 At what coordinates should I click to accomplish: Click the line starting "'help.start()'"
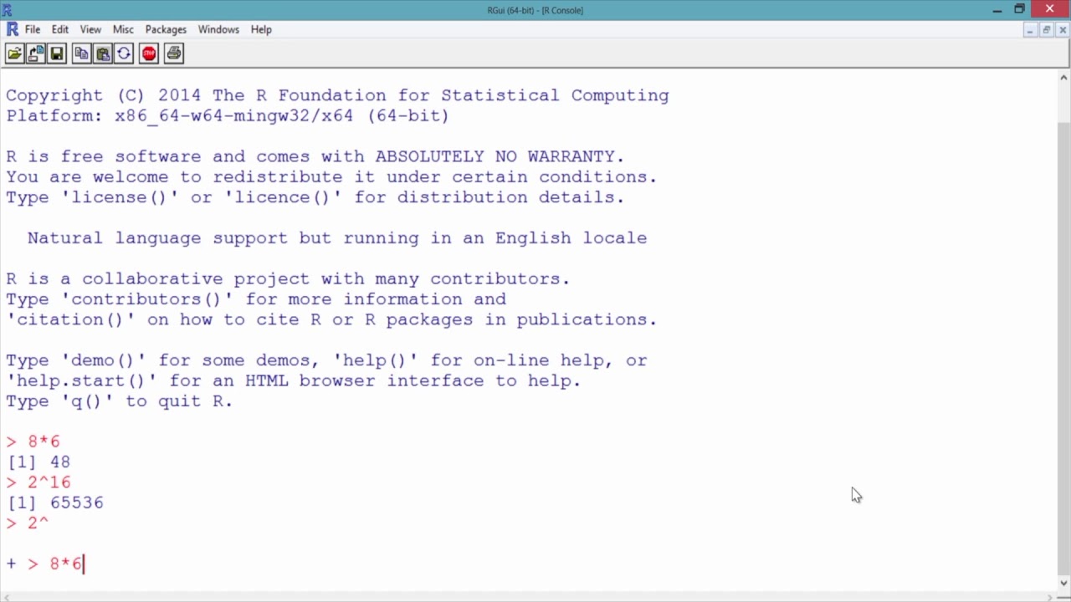(x=294, y=380)
